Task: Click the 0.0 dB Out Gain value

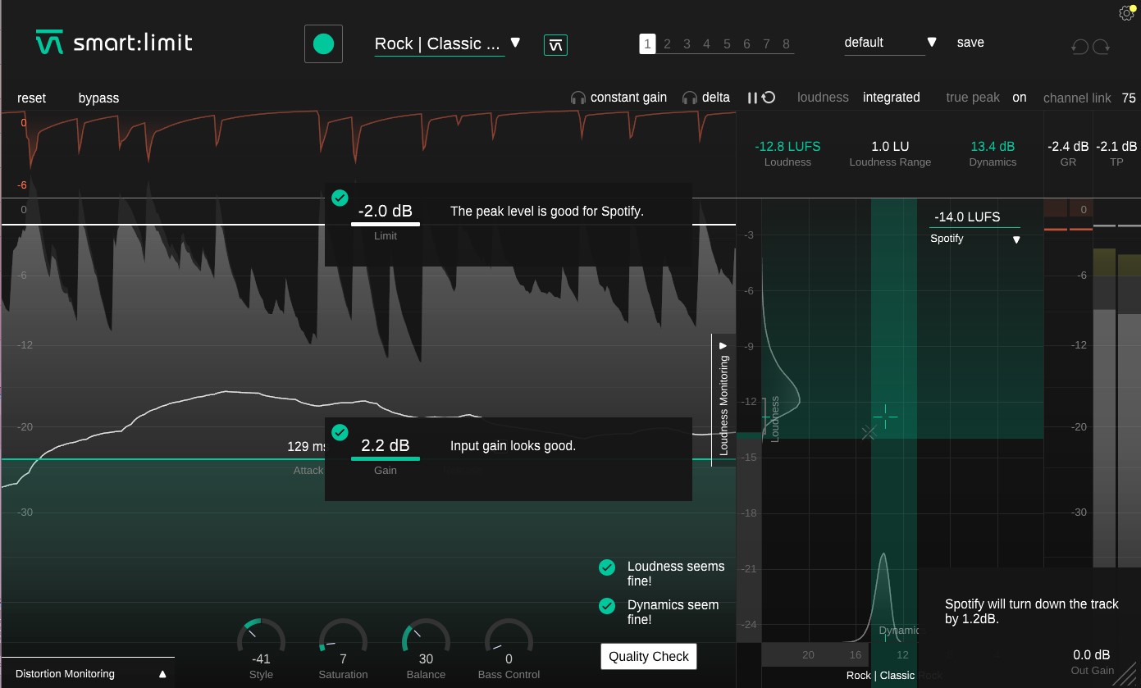Action: [x=1091, y=654]
